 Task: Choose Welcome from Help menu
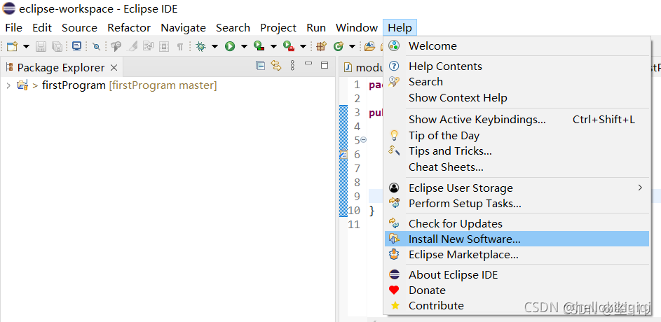(517, 46)
